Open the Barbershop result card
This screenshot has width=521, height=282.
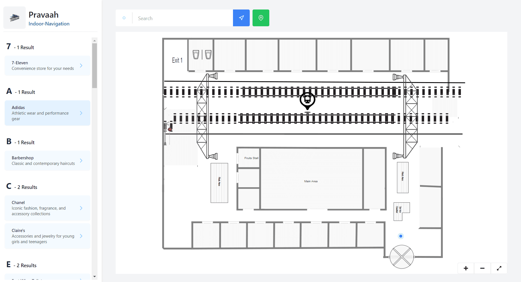[x=47, y=161]
